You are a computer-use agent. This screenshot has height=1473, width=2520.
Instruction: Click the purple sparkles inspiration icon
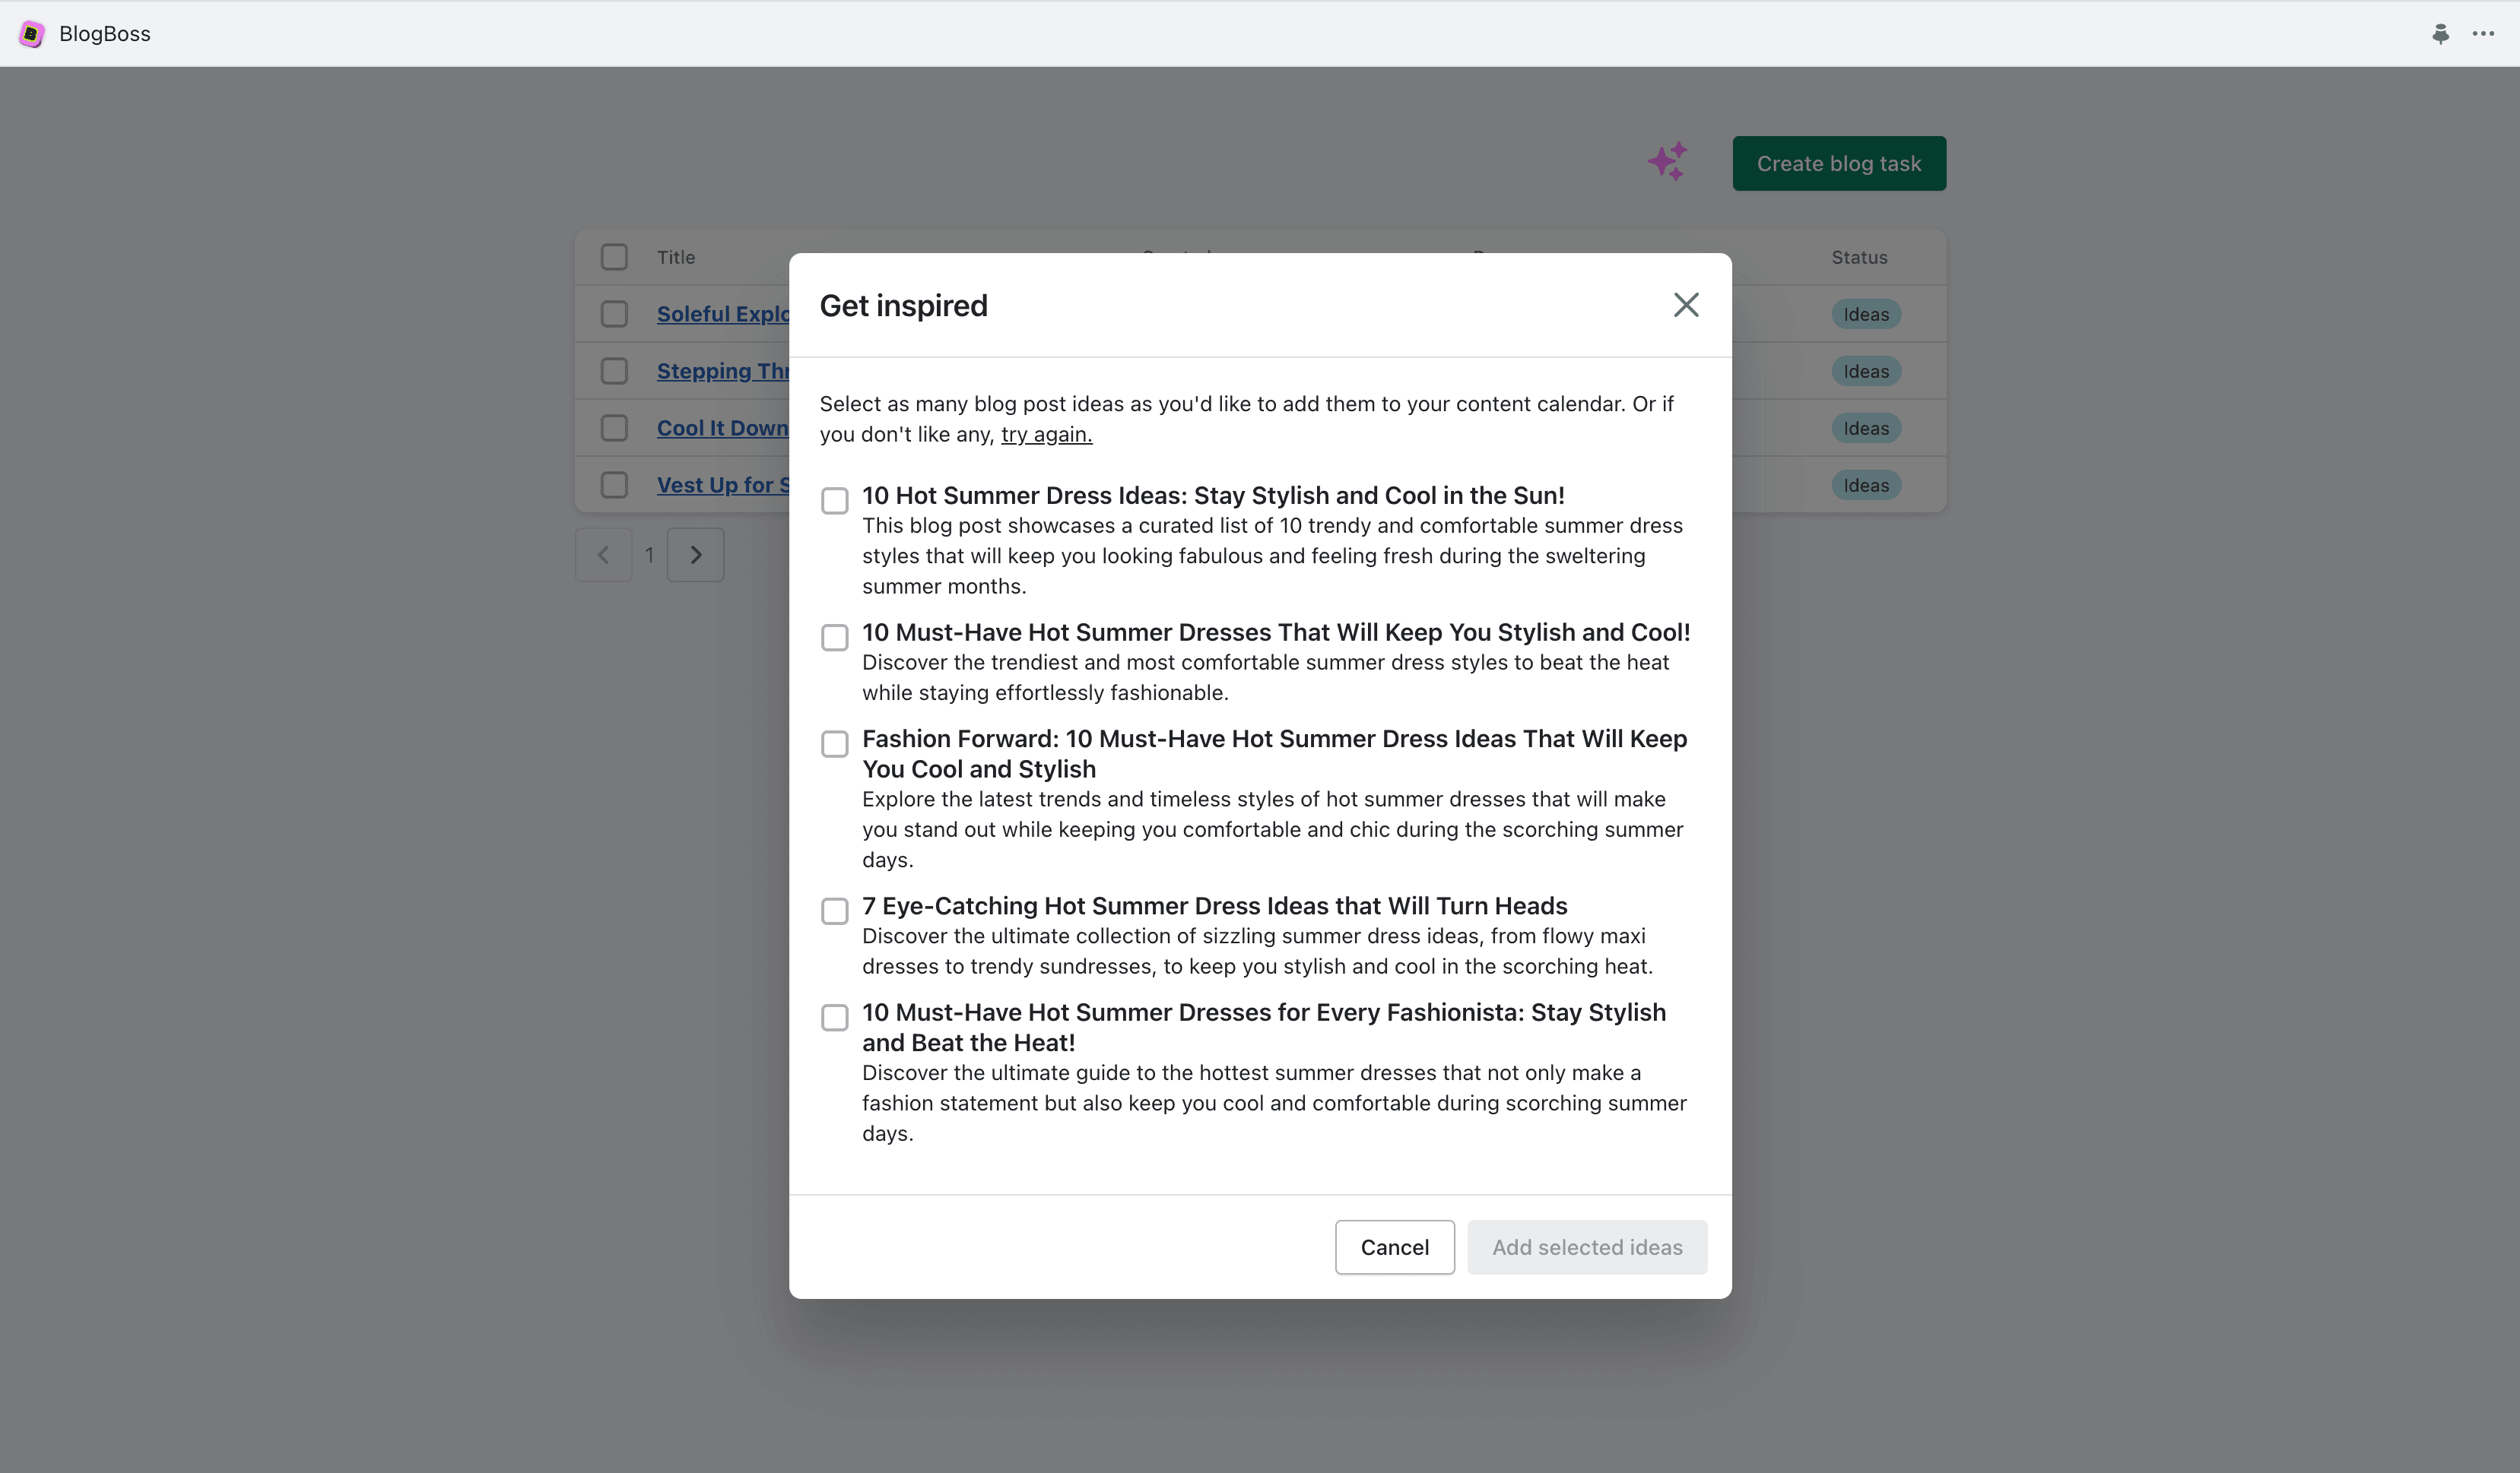point(1667,162)
